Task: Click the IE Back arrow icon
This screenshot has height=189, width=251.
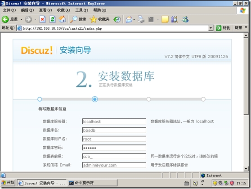Action: 5,19
